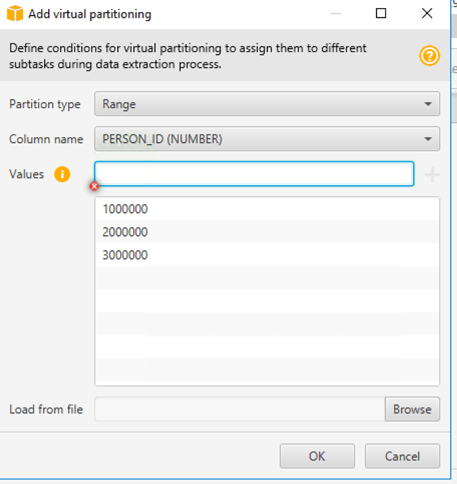This screenshot has height=484, width=457.
Task: Click the Cancel button
Action: (x=402, y=456)
